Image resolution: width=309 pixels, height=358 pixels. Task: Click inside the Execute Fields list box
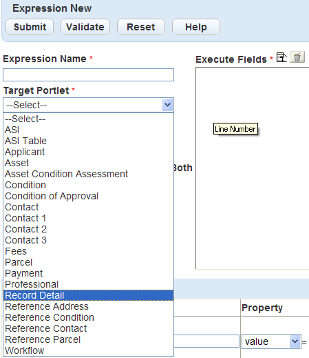click(253, 168)
